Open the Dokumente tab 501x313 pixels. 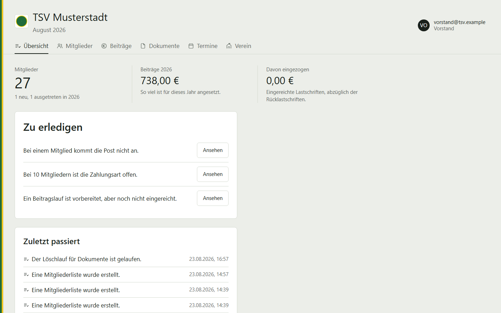(160, 46)
